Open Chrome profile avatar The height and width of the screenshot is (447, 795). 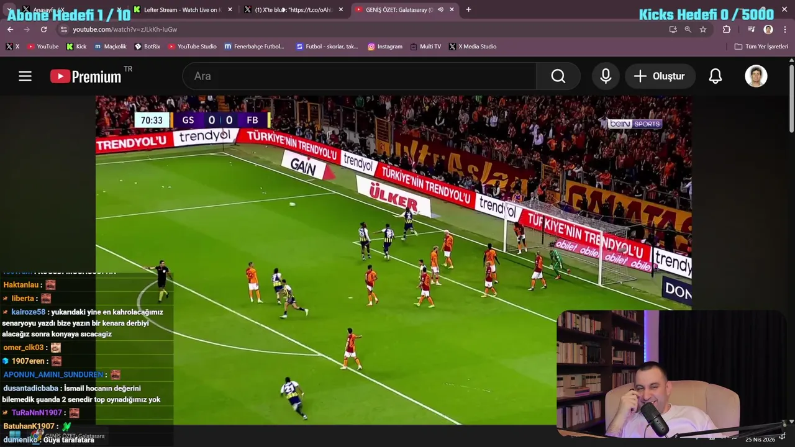[x=768, y=29]
